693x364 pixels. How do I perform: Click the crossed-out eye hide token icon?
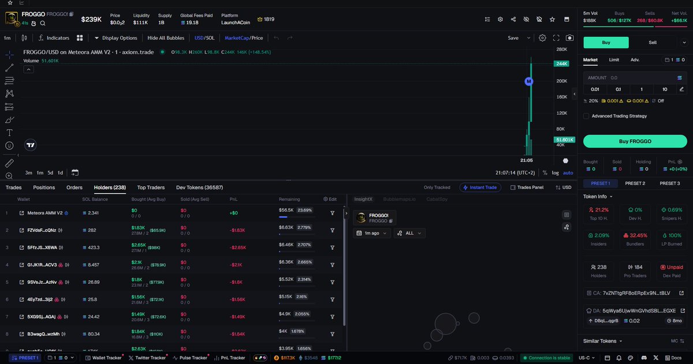[526, 19]
